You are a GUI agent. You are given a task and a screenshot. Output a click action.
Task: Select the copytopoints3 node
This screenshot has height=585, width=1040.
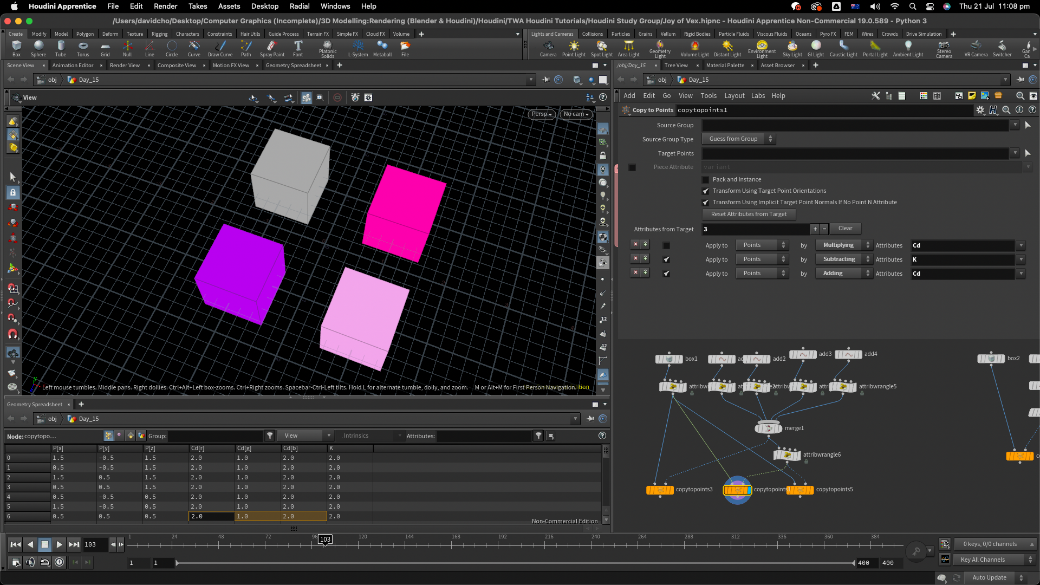coord(660,490)
